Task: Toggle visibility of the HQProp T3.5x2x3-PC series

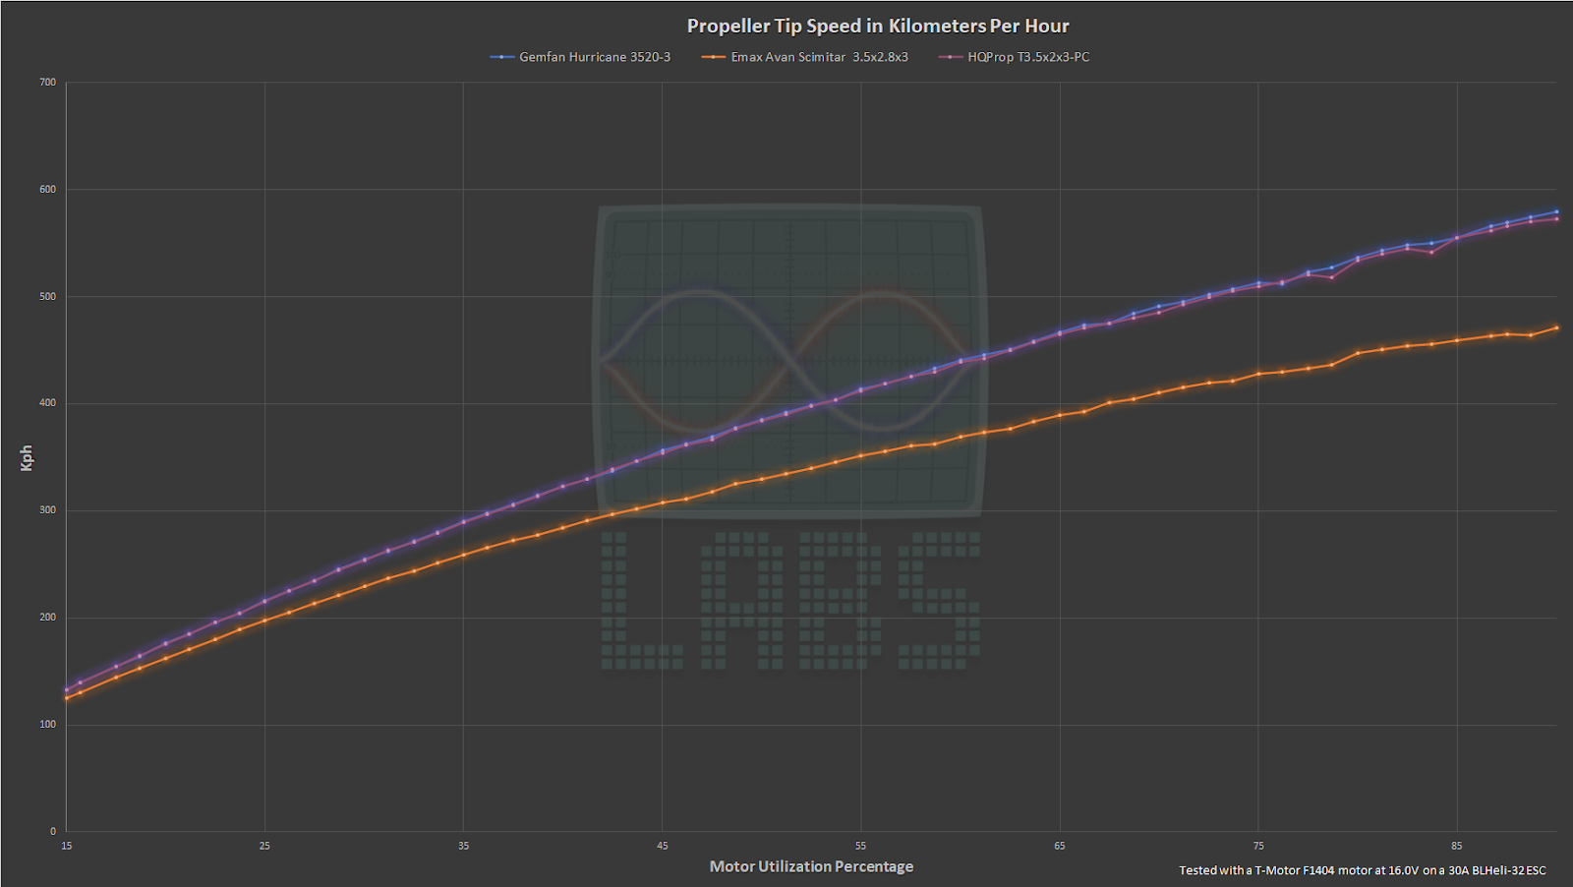Action: pos(1027,57)
